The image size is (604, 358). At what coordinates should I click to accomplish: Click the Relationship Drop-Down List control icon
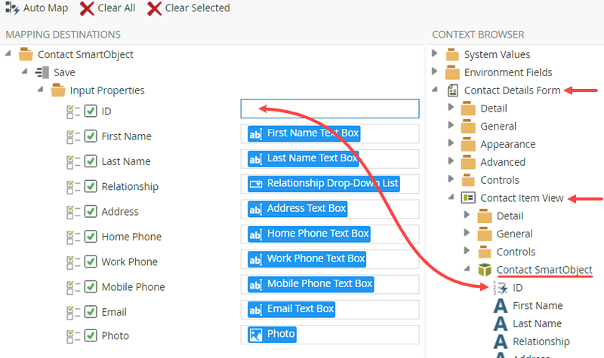click(x=256, y=184)
